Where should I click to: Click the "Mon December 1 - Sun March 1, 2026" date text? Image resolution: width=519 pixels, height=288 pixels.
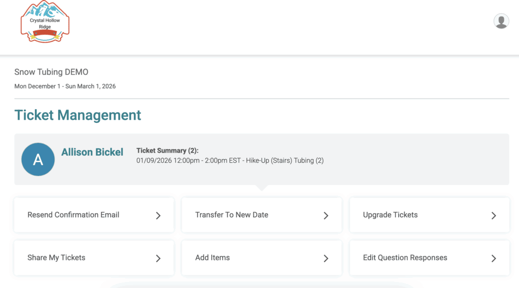65,86
